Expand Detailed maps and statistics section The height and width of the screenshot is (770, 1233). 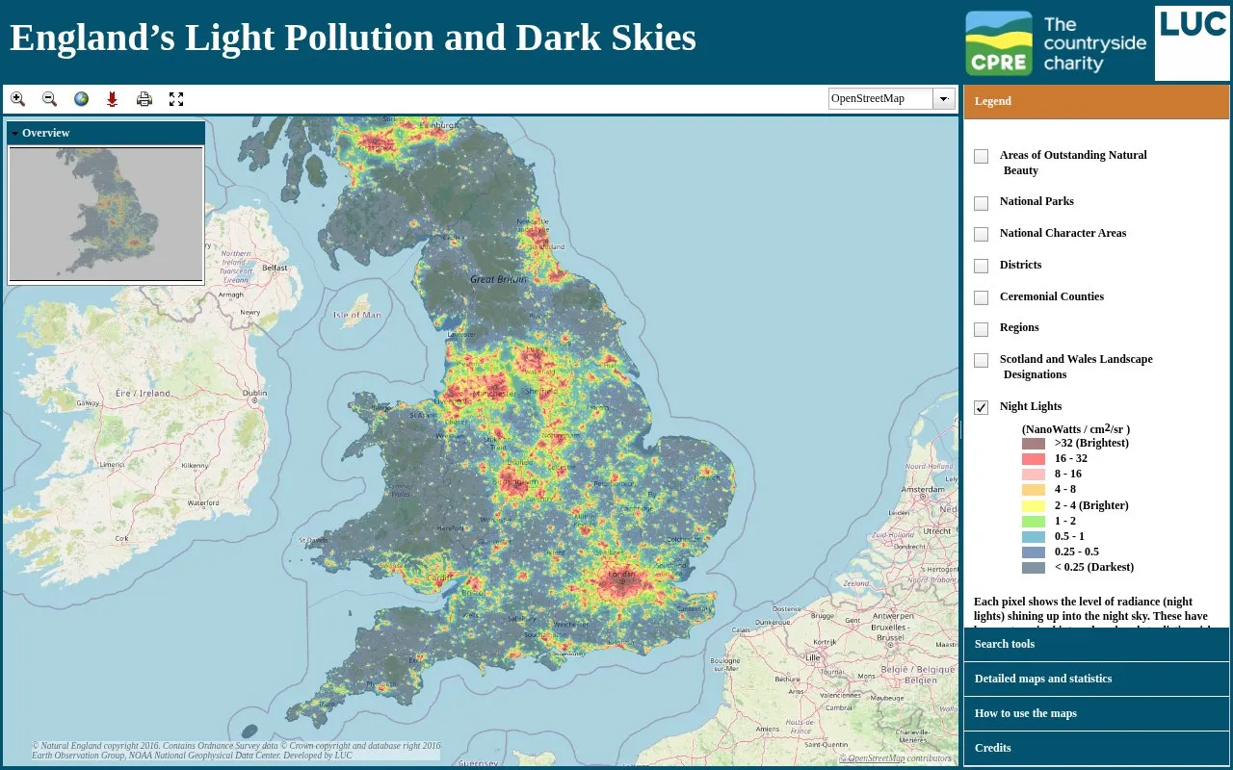click(x=1096, y=679)
